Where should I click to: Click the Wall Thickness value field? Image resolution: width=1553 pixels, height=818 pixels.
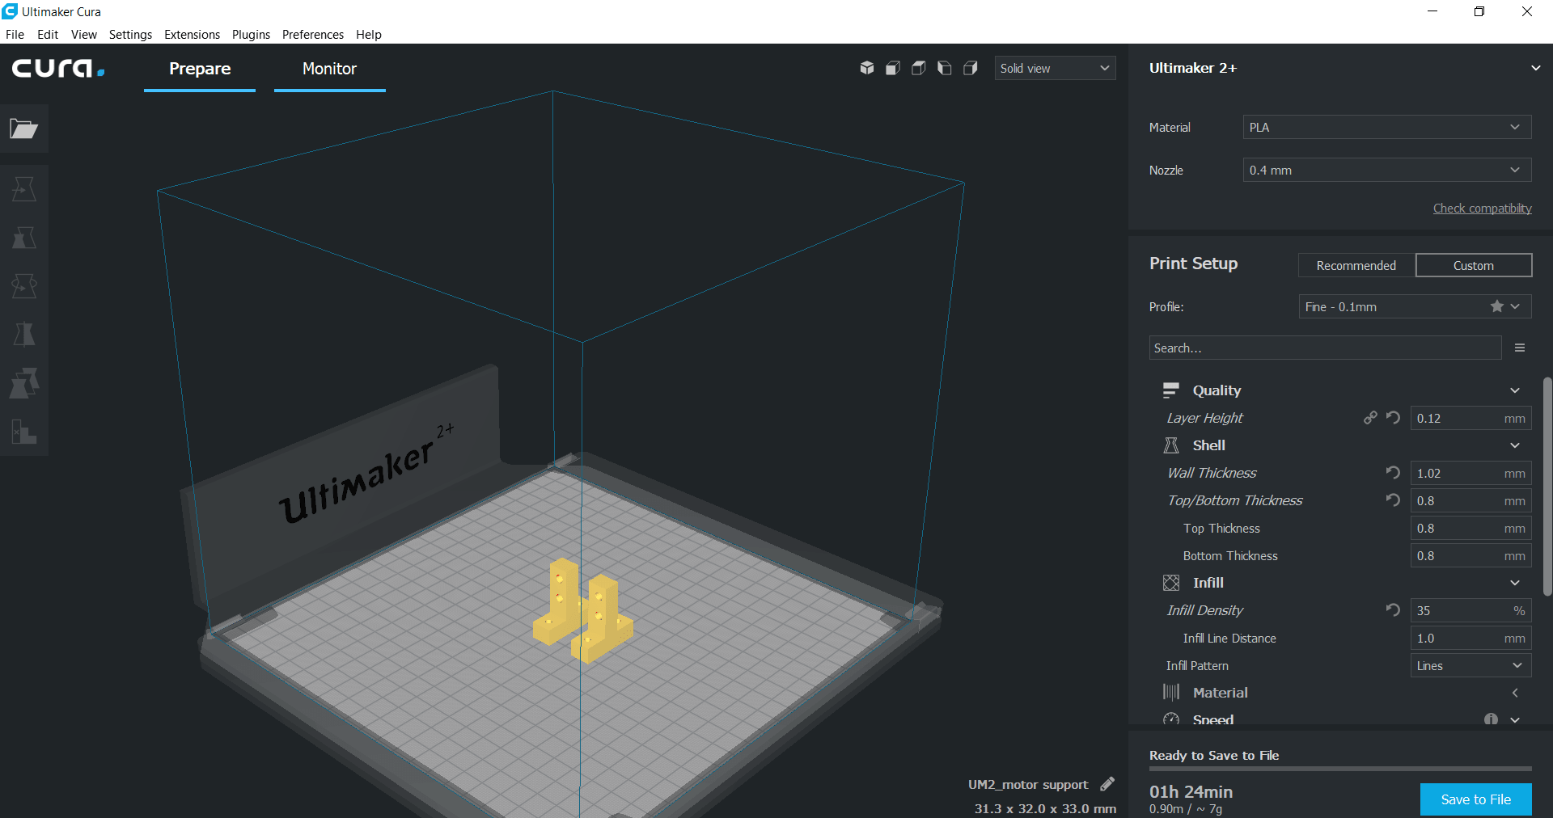1470,473
